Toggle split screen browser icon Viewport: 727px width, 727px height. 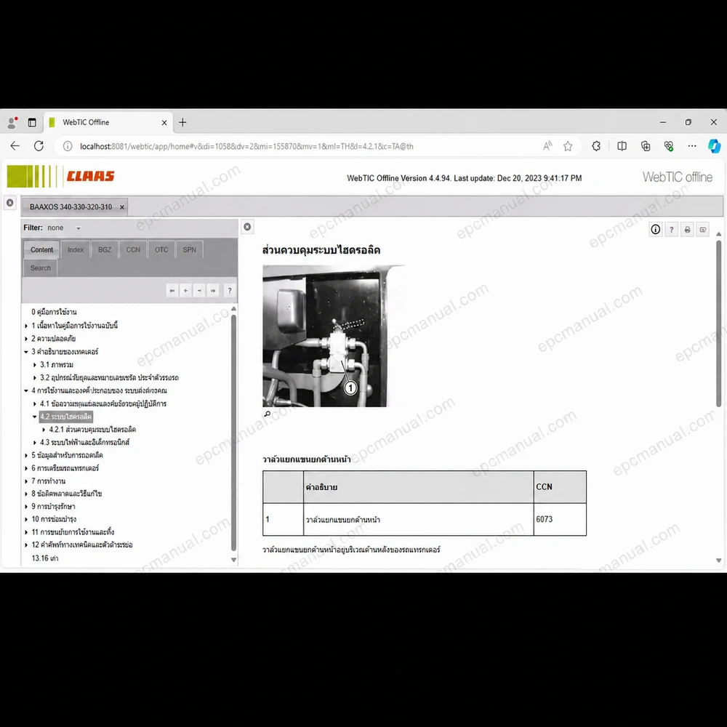pyautogui.click(x=622, y=147)
